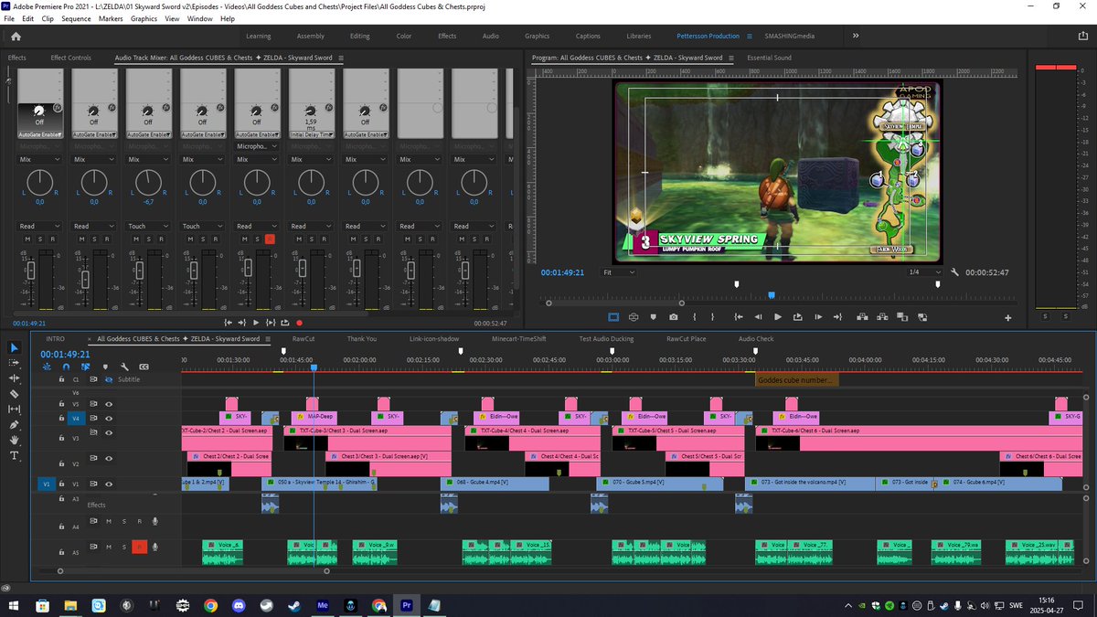This screenshot has width=1097, height=617.
Task: Click Mark Out bracket in Program monitor
Action: click(712, 317)
